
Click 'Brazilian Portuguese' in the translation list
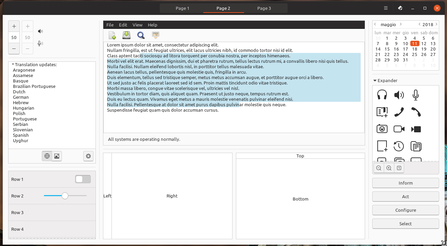(x=34, y=86)
